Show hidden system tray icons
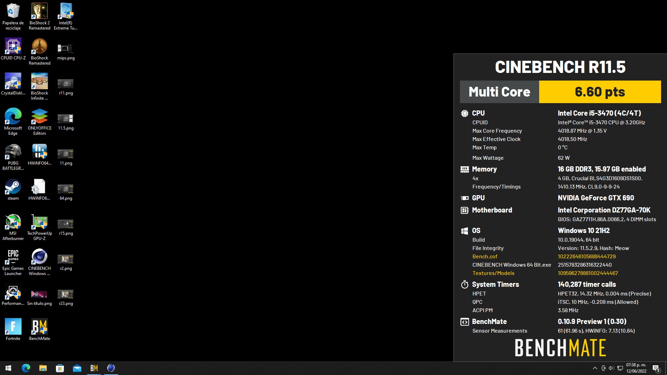Image resolution: width=667 pixels, height=375 pixels. (595, 368)
